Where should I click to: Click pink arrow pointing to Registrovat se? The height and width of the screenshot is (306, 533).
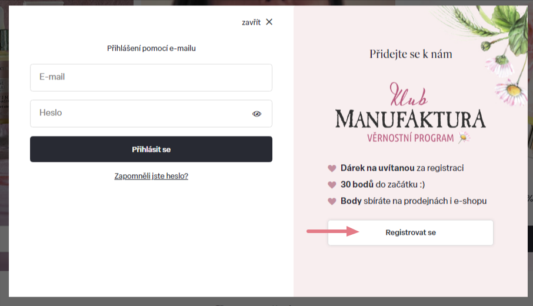click(x=333, y=232)
